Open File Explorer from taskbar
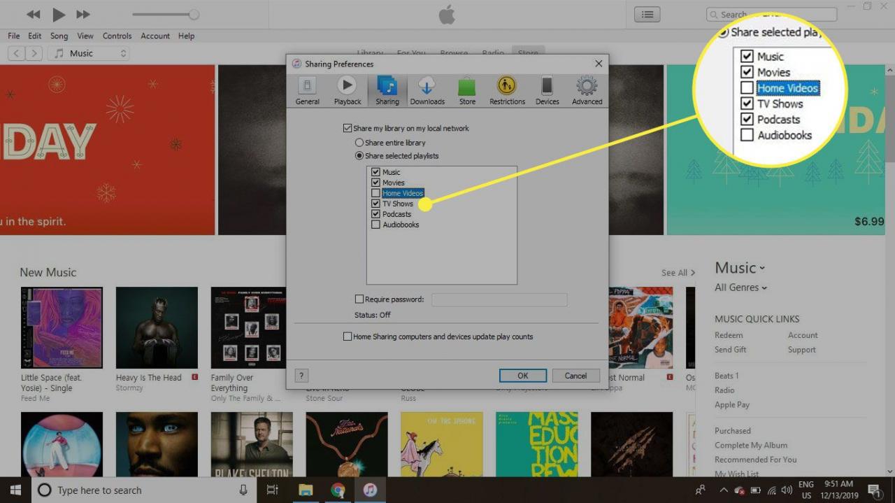 click(306, 490)
